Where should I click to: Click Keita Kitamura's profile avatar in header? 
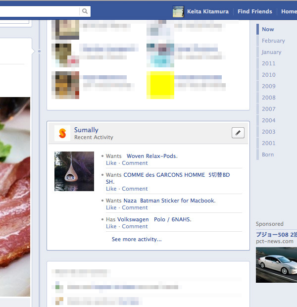(x=178, y=11)
